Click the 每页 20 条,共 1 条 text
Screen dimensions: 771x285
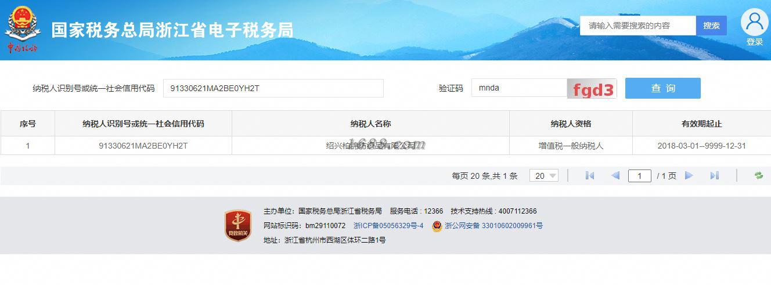coord(485,175)
